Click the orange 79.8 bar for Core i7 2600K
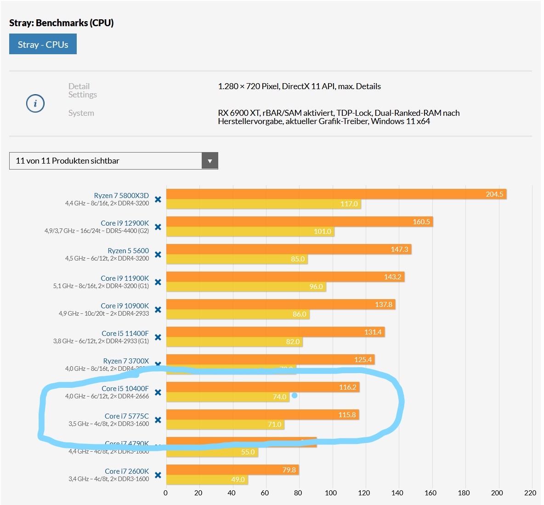This screenshot has width=544, height=505. click(x=233, y=470)
